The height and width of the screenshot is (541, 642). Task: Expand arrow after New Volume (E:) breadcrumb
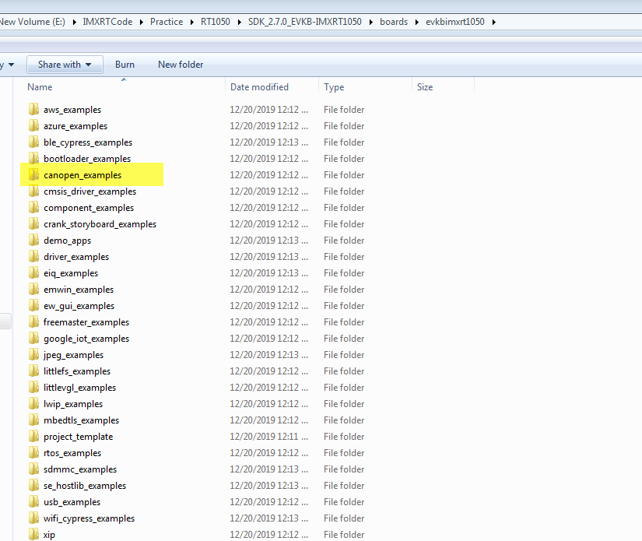coord(74,22)
